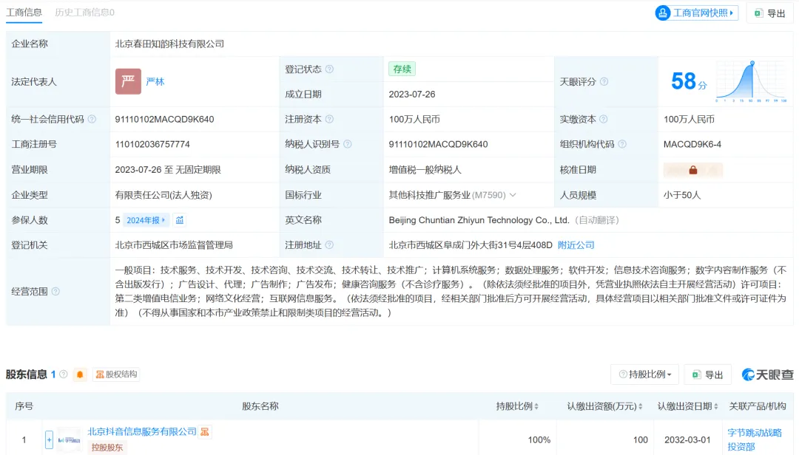Click the 58分 天眼评分 score
The image size is (799, 455).
click(x=689, y=81)
